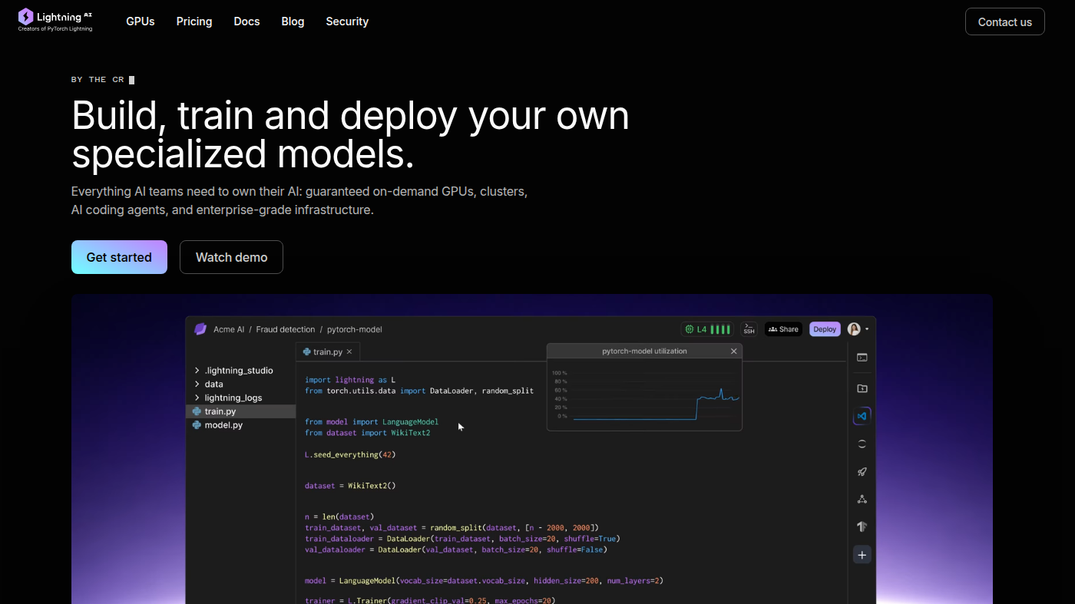Click the Contact us button
This screenshot has width=1075, height=604.
[x=1004, y=21]
